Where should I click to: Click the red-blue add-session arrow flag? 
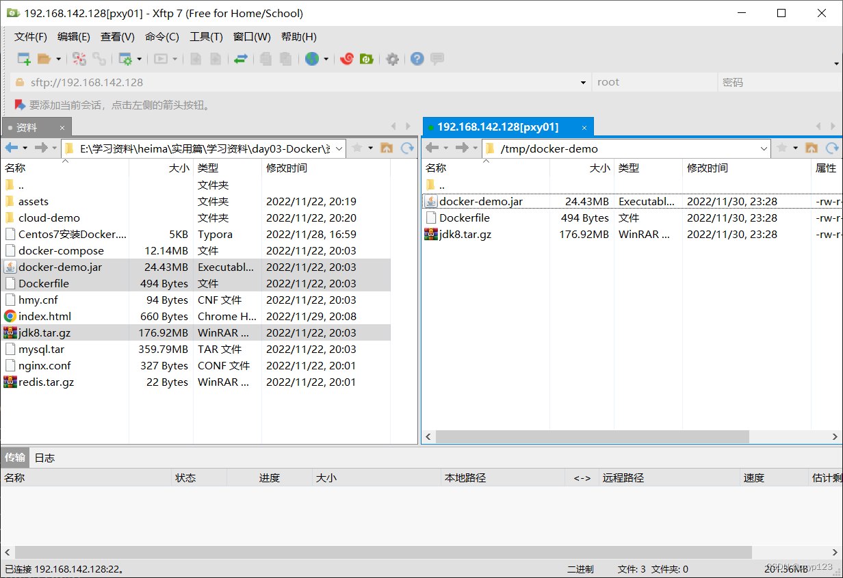click(20, 105)
